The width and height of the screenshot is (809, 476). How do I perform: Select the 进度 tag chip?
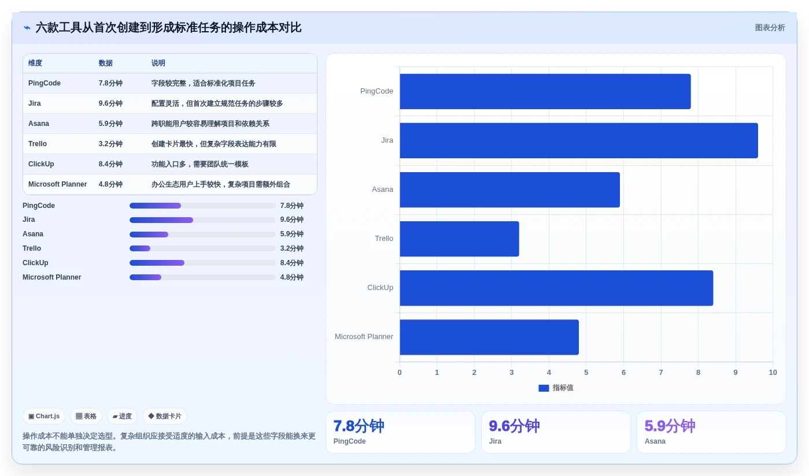[x=122, y=416]
